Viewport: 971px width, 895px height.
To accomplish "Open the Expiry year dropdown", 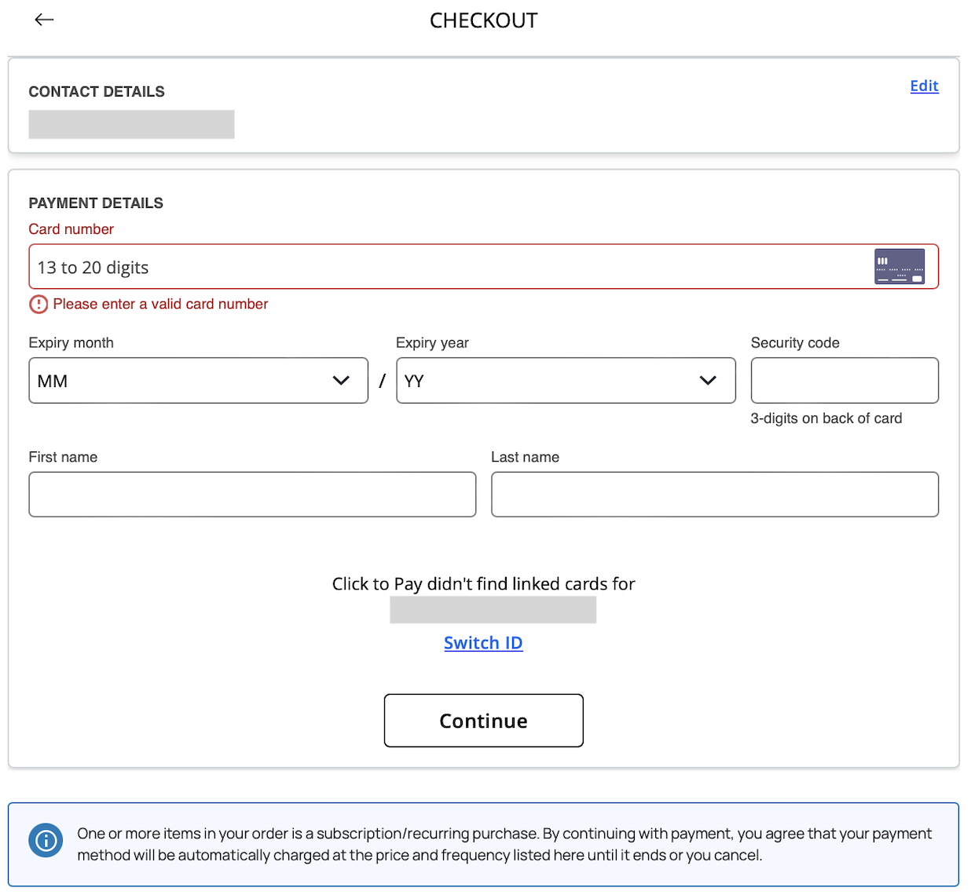I will click(566, 381).
